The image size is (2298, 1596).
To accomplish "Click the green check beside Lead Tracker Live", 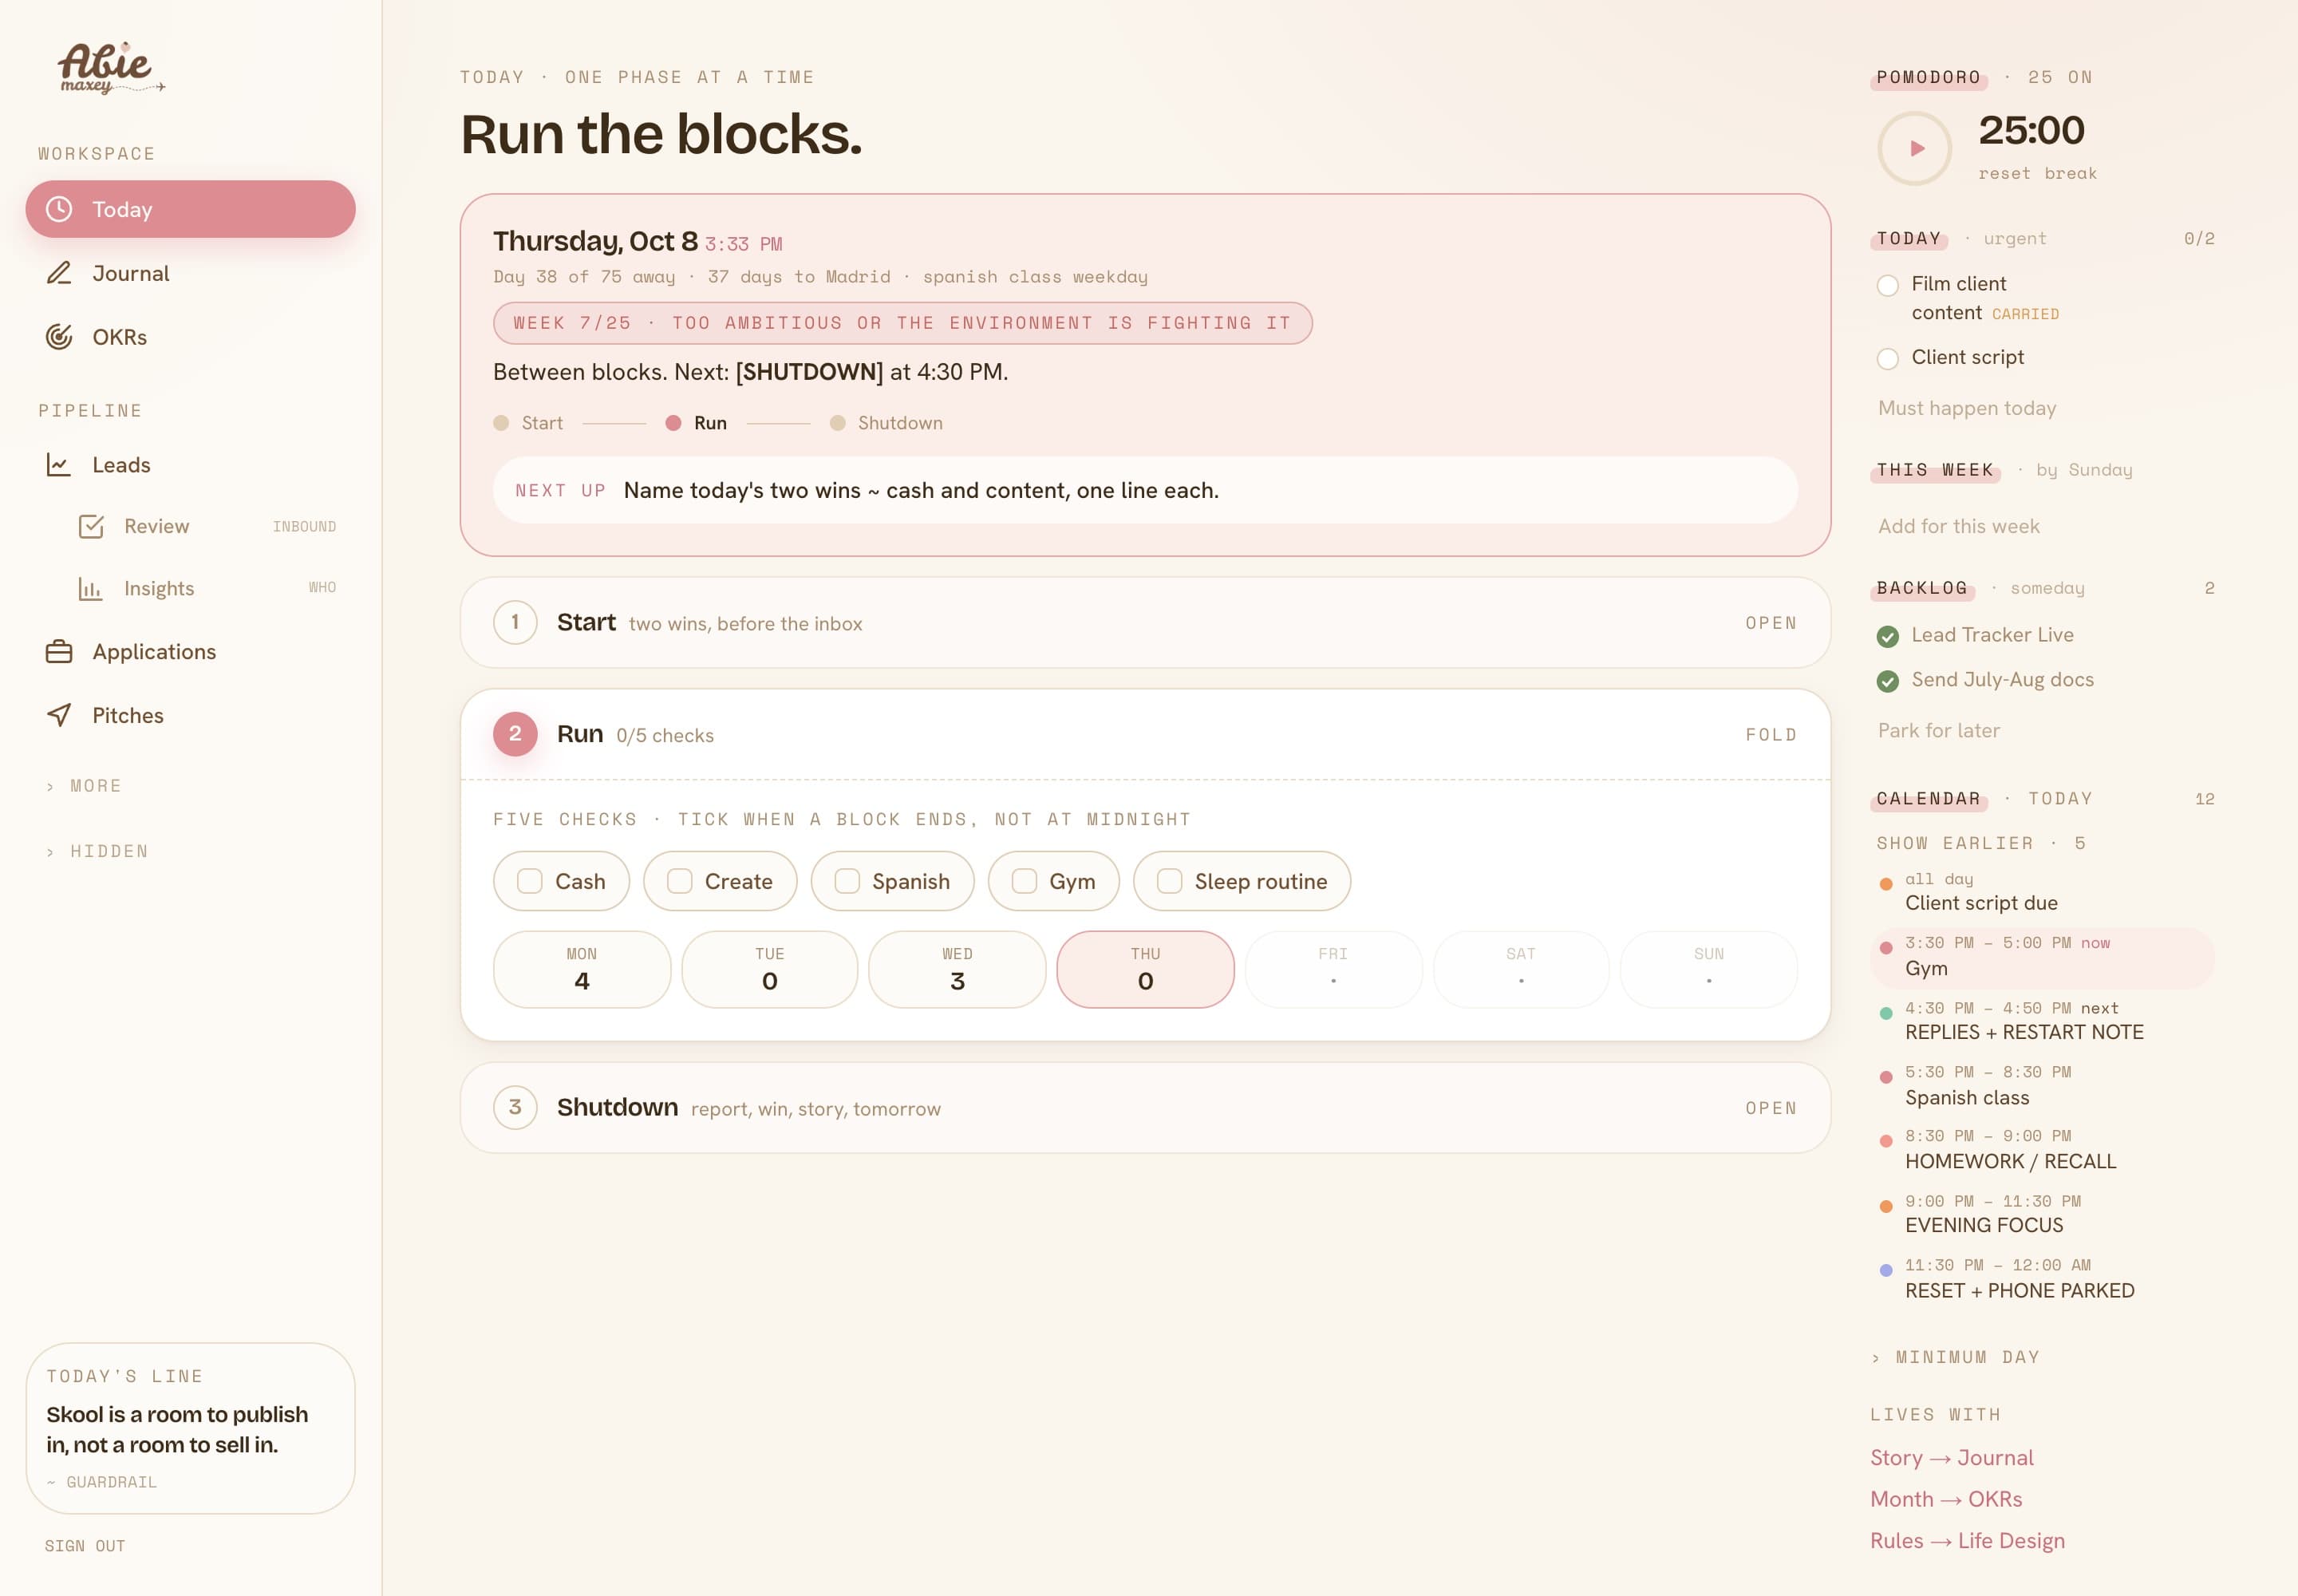I will (1888, 636).
